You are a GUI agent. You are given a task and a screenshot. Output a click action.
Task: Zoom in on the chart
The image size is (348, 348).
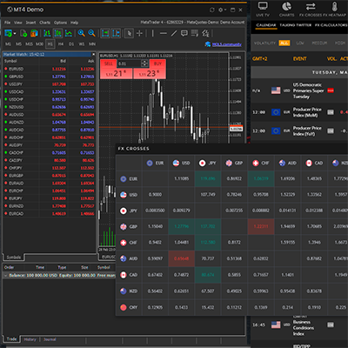(x=82, y=33)
